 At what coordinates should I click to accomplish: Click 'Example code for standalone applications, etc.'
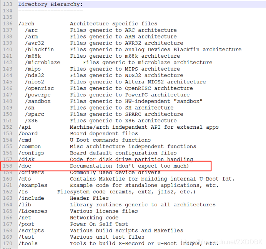(145, 185)
